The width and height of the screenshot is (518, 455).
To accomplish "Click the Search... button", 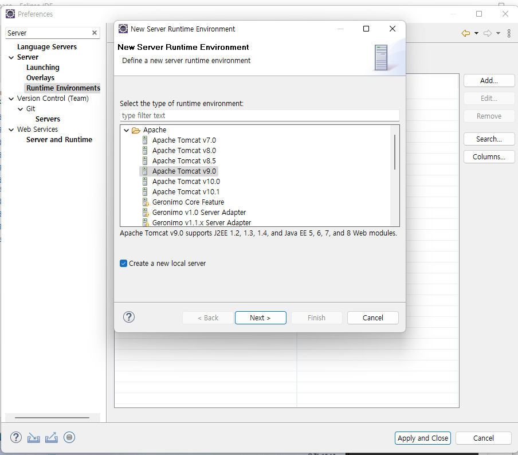I will pos(489,139).
